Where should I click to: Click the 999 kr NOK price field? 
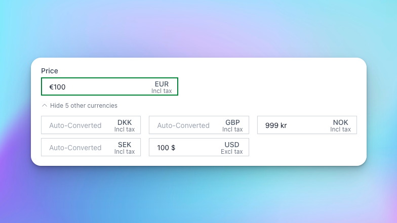[x=291, y=125]
